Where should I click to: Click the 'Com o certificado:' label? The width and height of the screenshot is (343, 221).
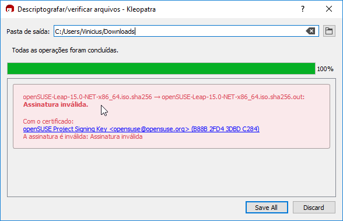pyautogui.click(x=48, y=121)
